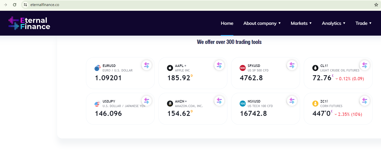Open the Trade dropdown menu

point(363,23)
